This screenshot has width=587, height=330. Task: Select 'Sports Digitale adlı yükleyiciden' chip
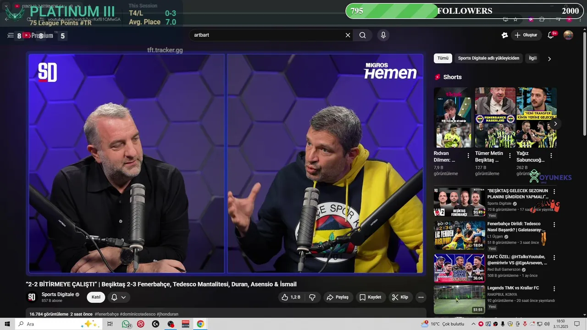click(x=488, y=58)
